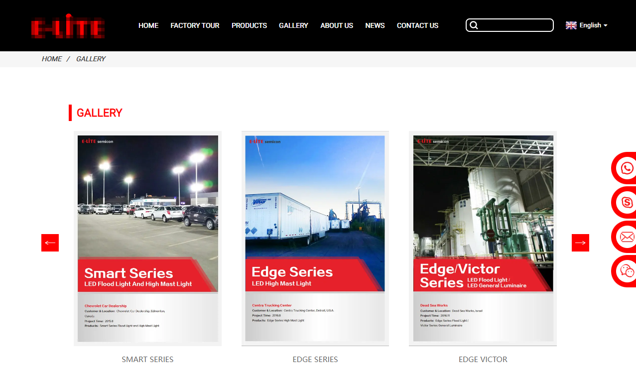636x379 pixels.
Task: Open the WeChat contact icon
Action: pyautogui.click(x=627, y=271)
